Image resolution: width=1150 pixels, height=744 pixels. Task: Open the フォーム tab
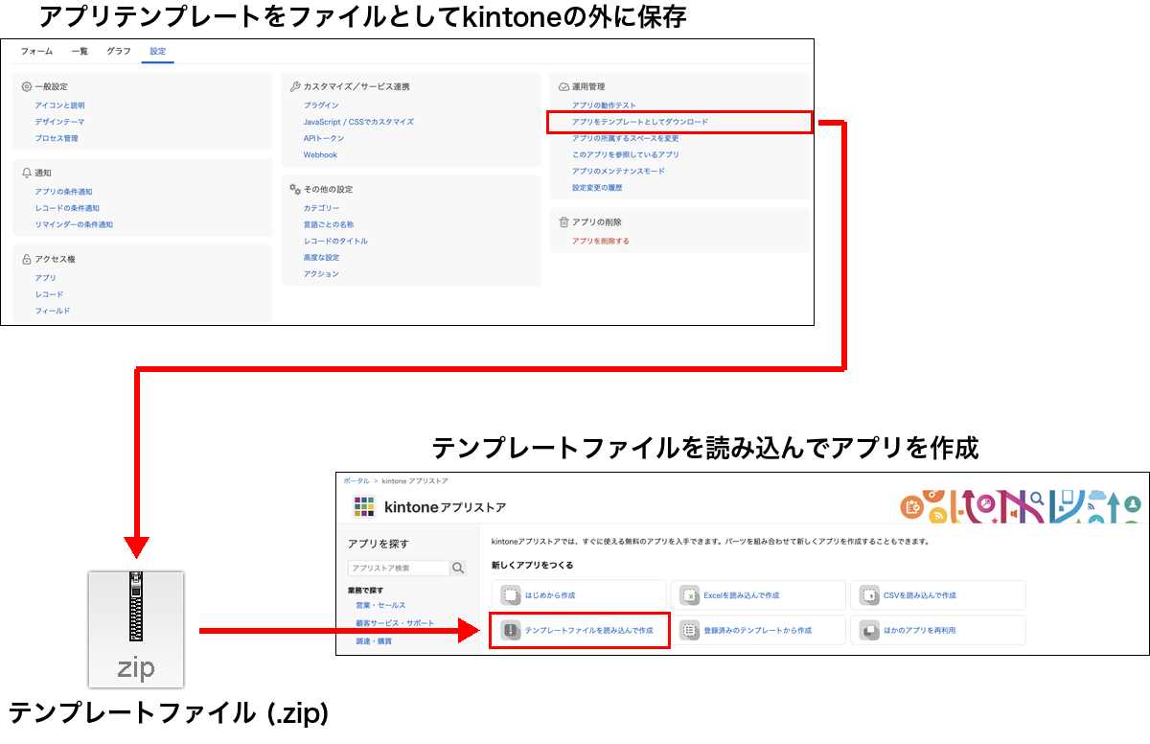[x=36, y=51]
